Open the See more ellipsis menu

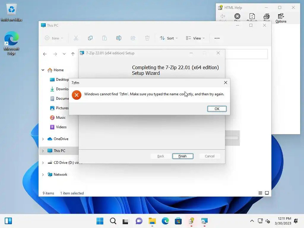point(217,38)
